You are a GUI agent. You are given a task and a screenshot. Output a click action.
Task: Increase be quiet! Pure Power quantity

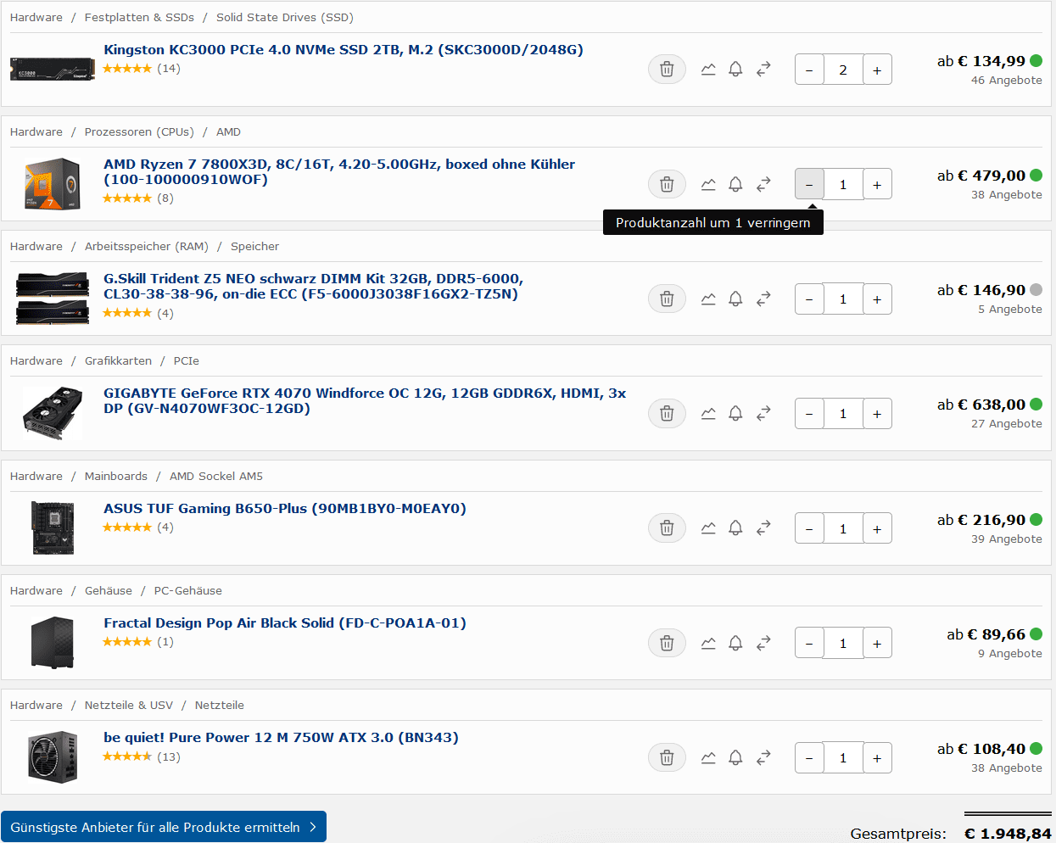877,757
